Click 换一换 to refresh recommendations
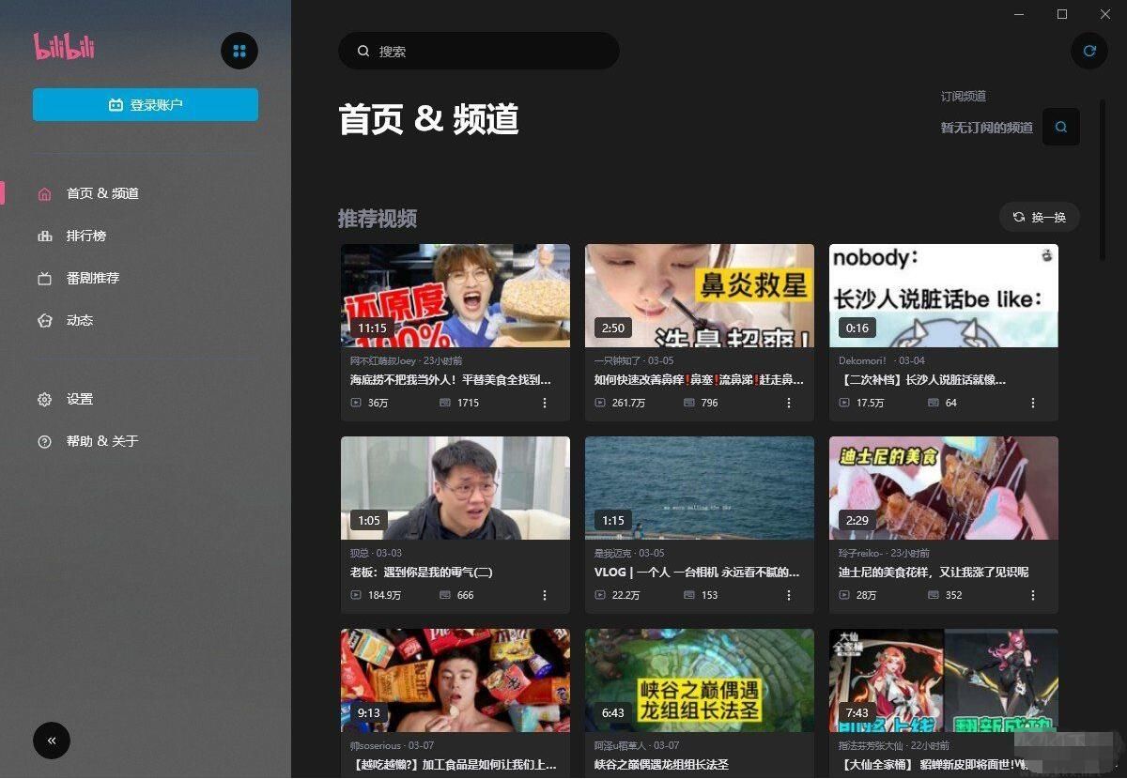Viewport: 1127px width, 779px height. point(1037,217)
